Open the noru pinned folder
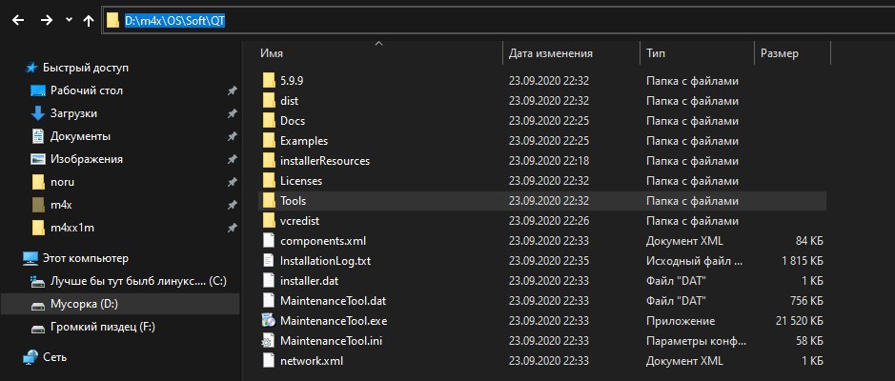The image size is (895, 381). point(62,182)
